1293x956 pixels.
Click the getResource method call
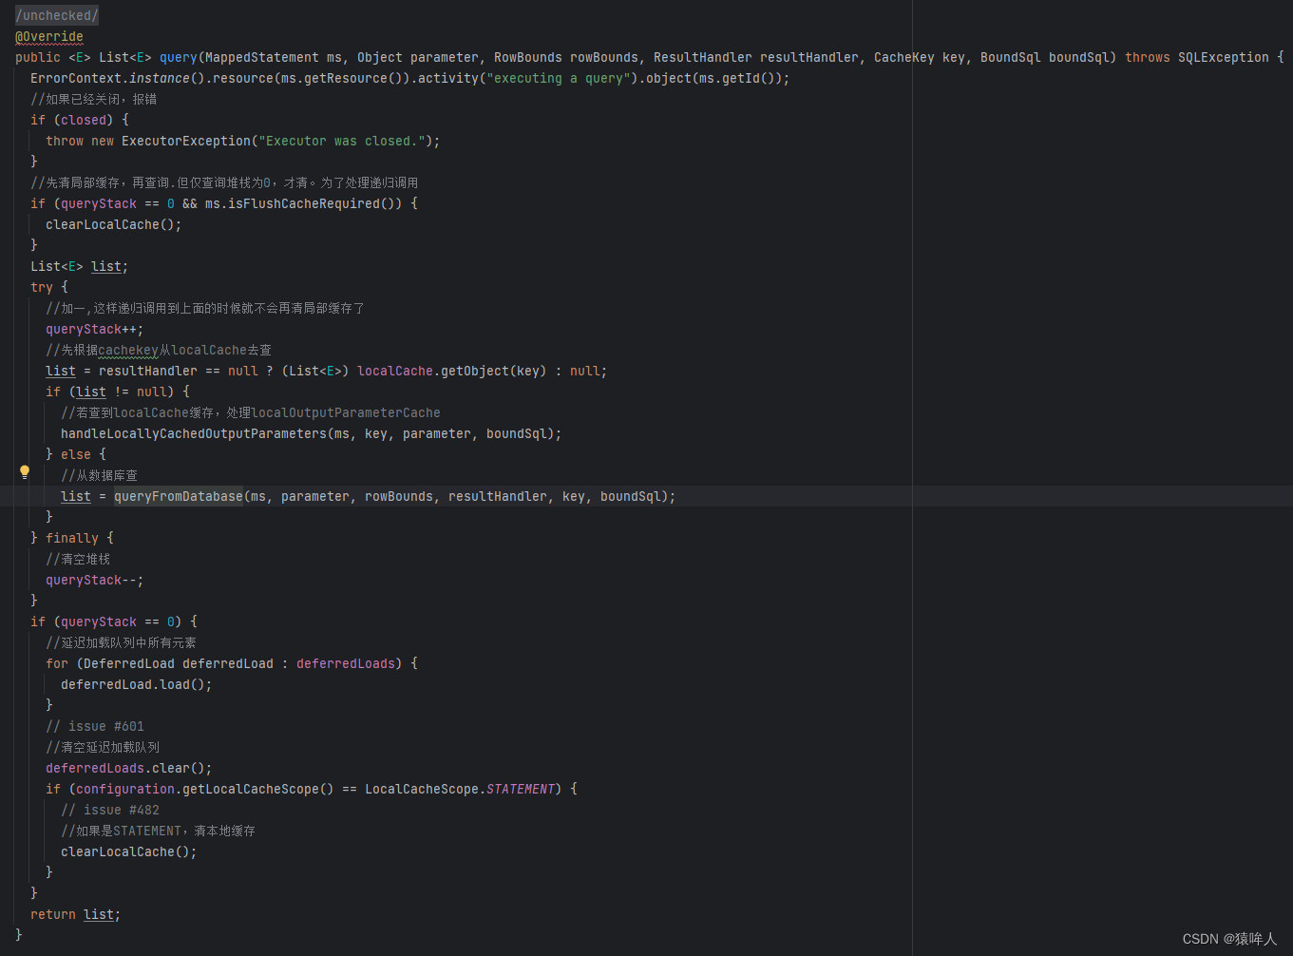tap(346, 78)
